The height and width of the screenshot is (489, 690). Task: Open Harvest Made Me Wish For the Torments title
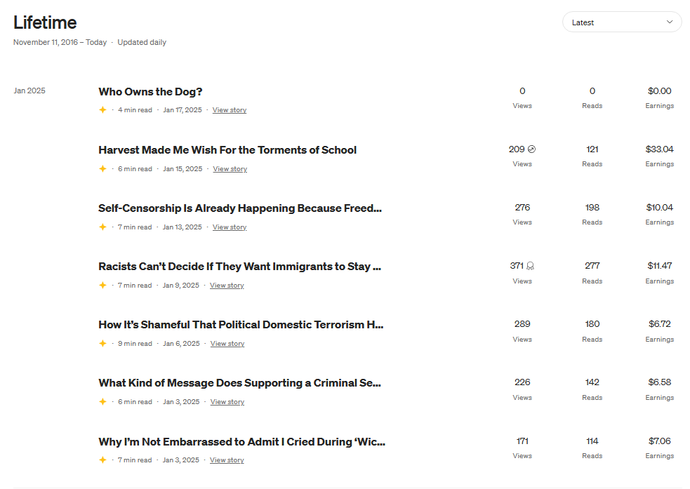(227, 150)
